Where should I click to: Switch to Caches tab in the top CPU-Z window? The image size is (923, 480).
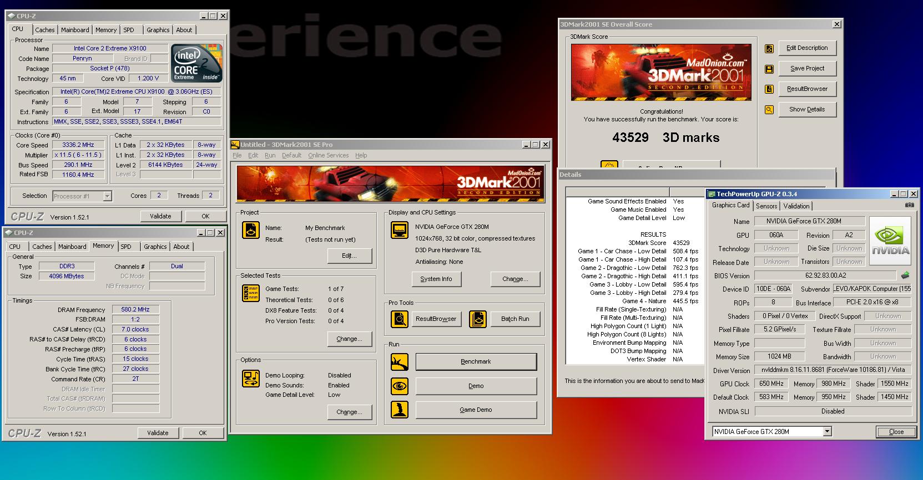[x=45, y=30]
